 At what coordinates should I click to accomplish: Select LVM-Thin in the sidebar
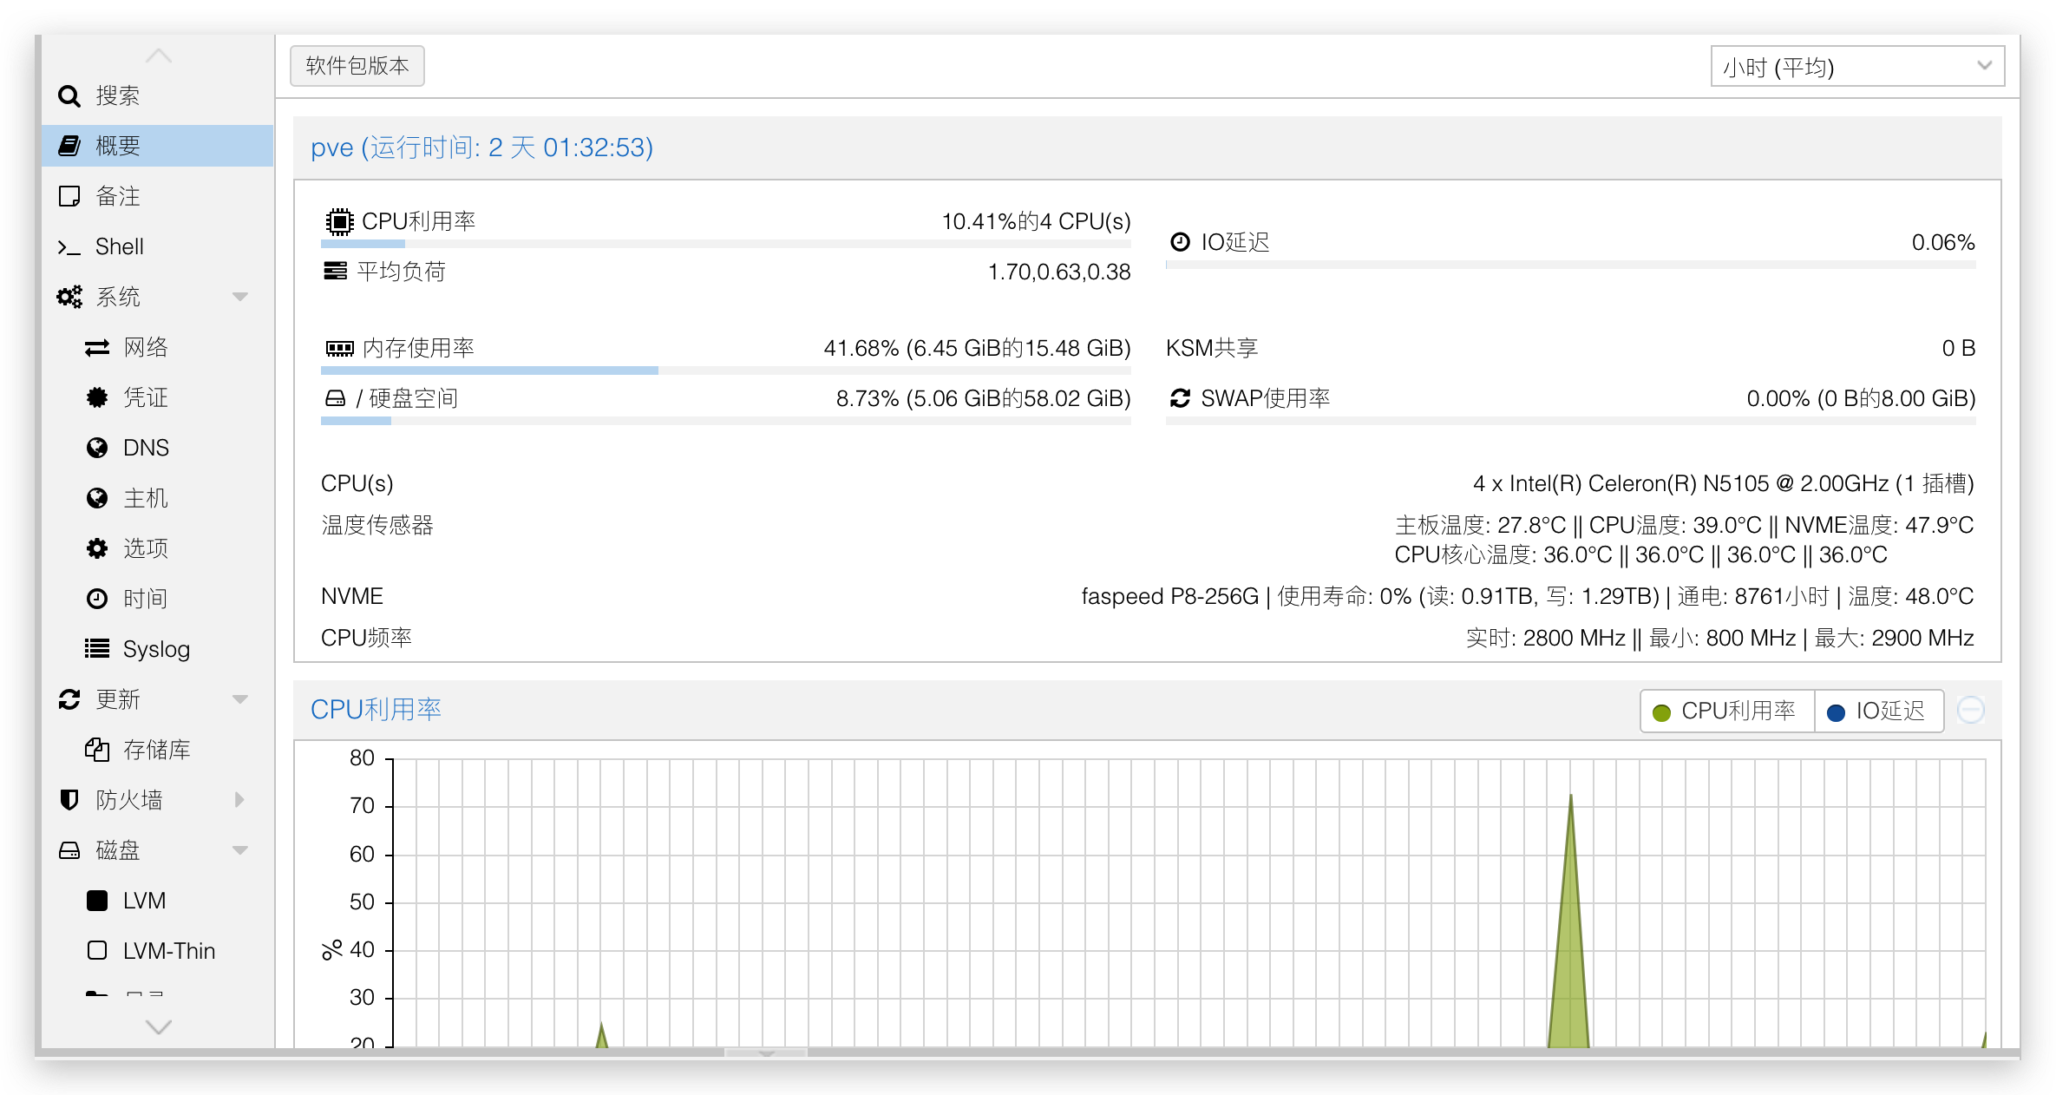168,951
